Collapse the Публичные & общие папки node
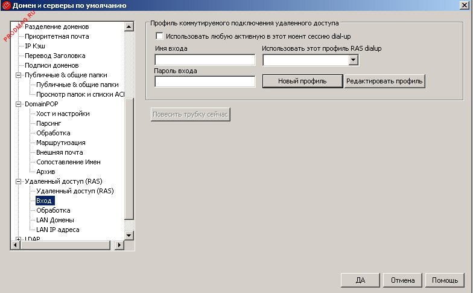The width and height of the screenshot is (473, 293). pos(18,75)
